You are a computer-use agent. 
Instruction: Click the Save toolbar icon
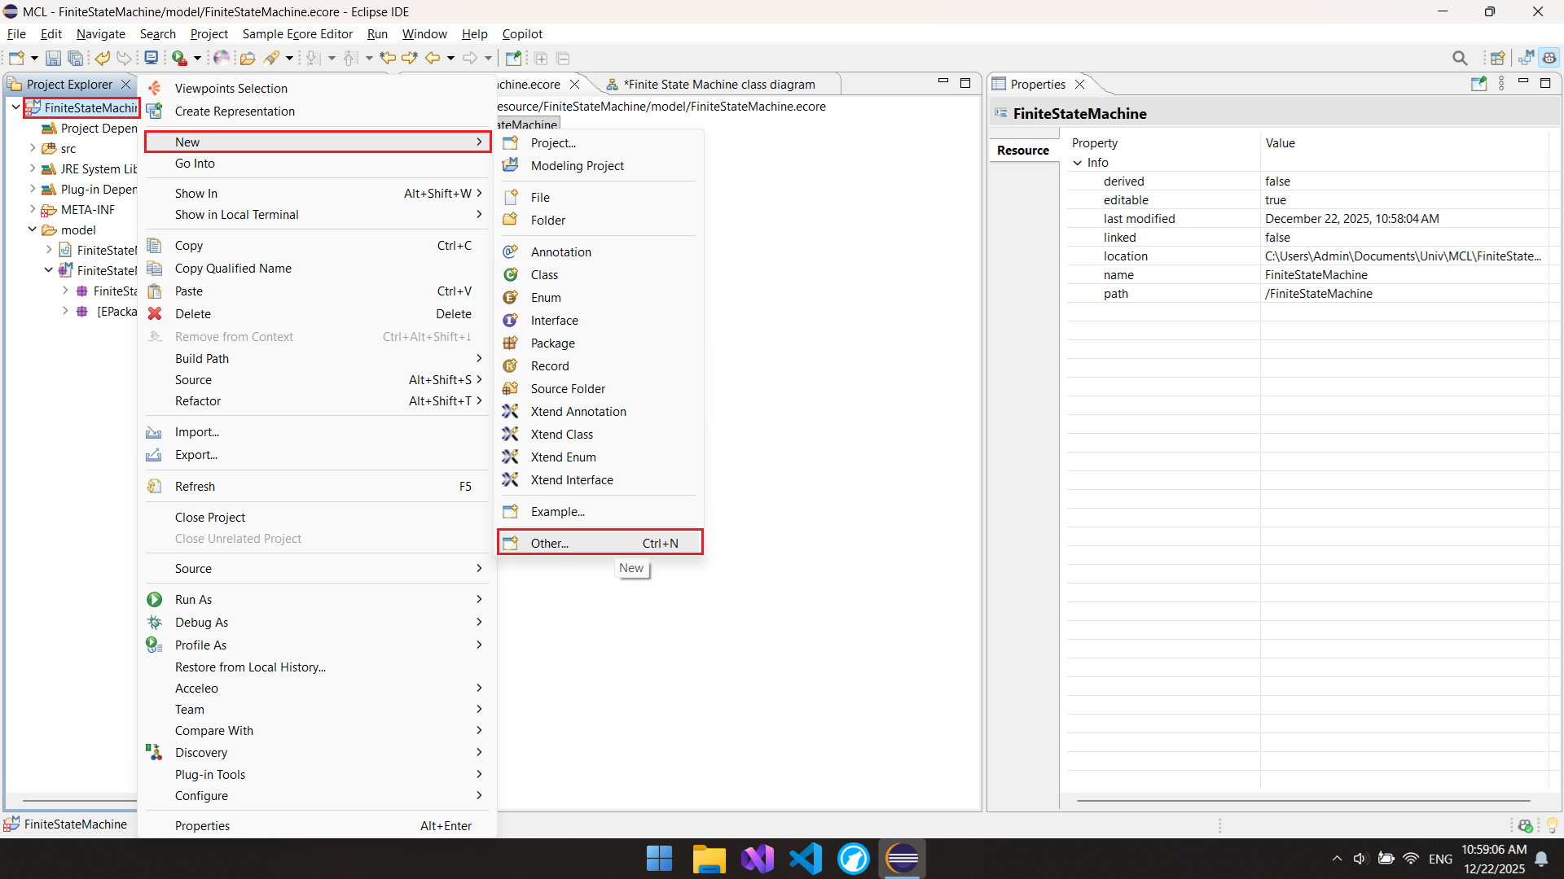tap(53, 58)
